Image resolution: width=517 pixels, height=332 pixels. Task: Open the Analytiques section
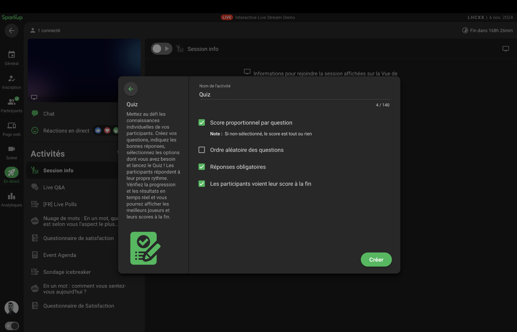click(12, 199)
